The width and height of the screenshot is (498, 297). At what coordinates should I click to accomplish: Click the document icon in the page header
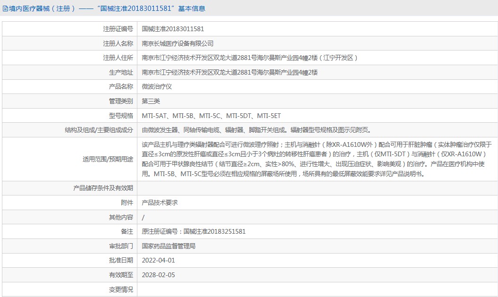tap(5, 8)
